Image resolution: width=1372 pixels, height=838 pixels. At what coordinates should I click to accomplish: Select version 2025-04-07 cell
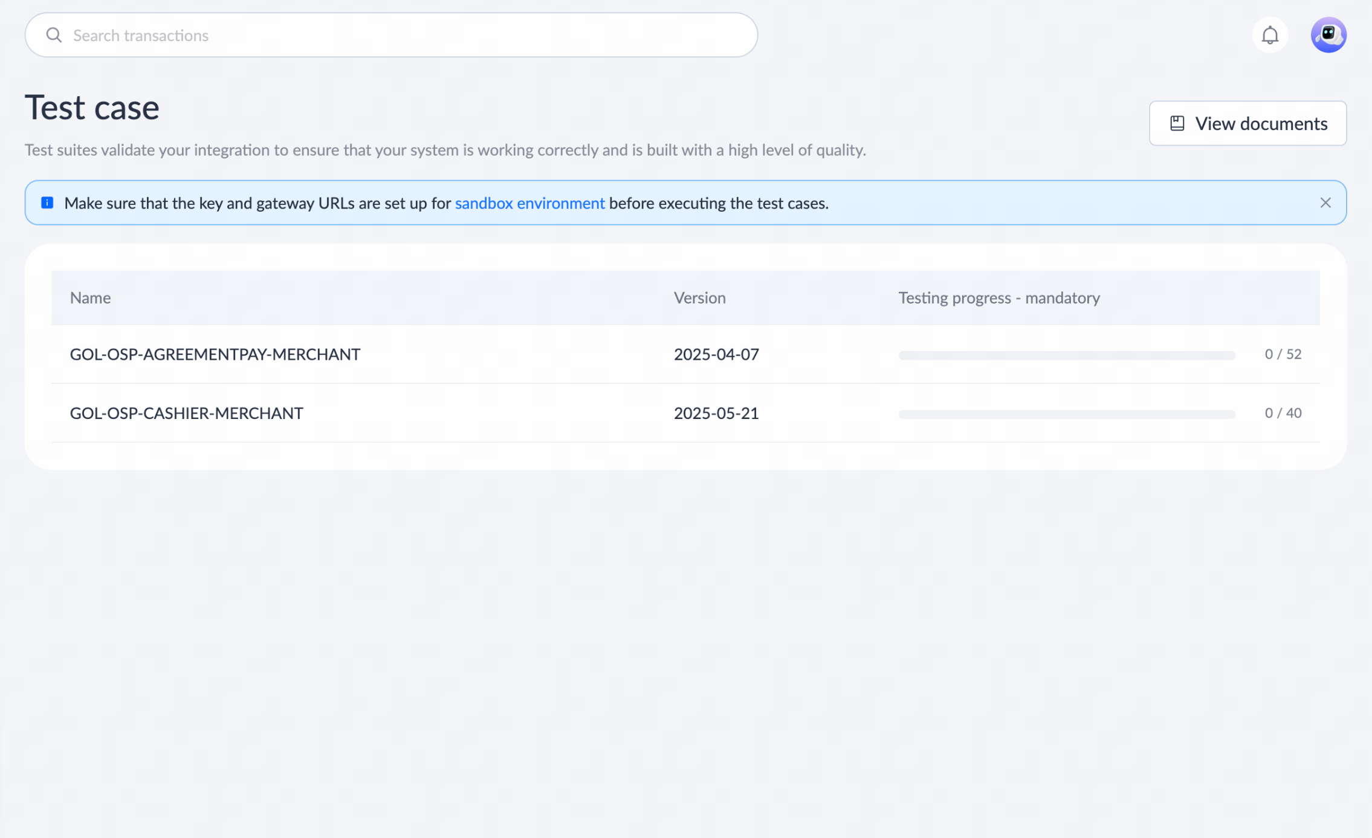click(x=716, y=354)
